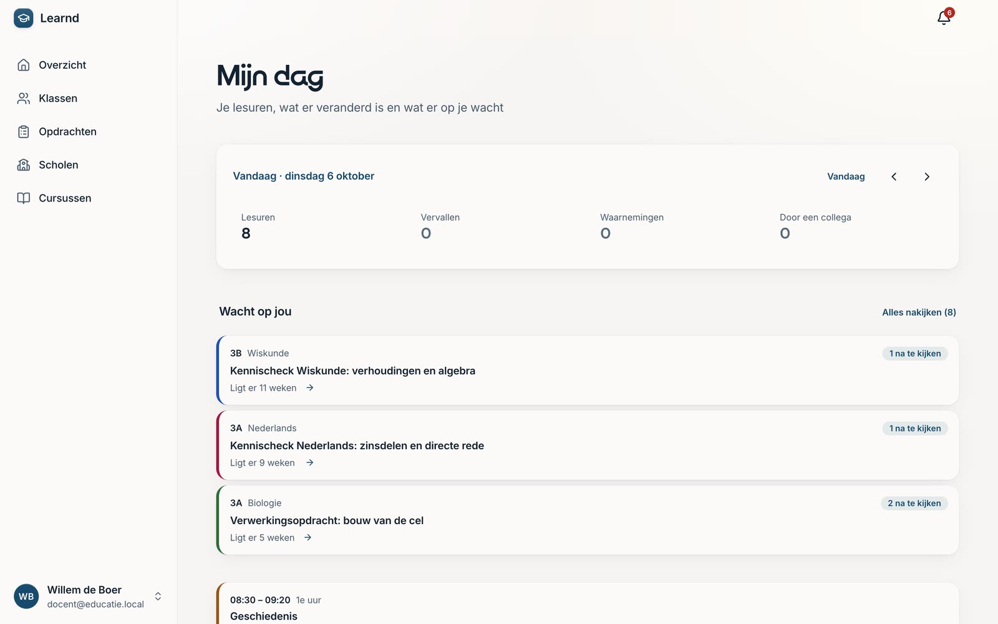
Task: Go to the next day with right chevron
Action: pos(927,177)
